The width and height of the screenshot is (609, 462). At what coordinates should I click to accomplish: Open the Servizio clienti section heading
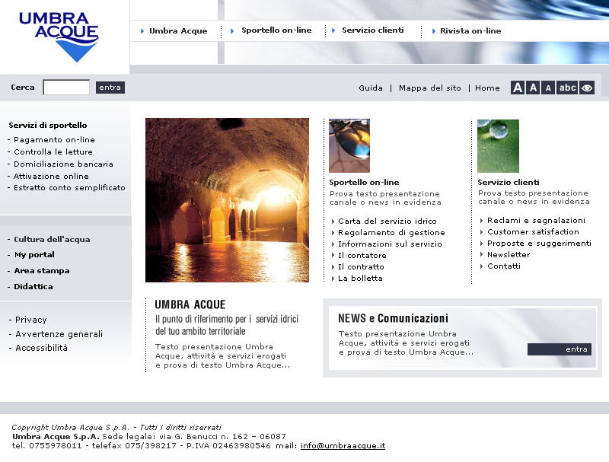click(x=509, y=183)
